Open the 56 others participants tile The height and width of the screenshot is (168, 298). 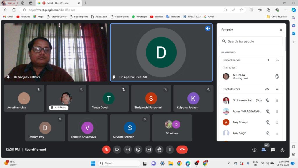coord(172,128)
